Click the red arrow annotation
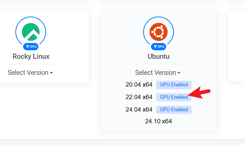The image size is (245, 145). point(199,93)
